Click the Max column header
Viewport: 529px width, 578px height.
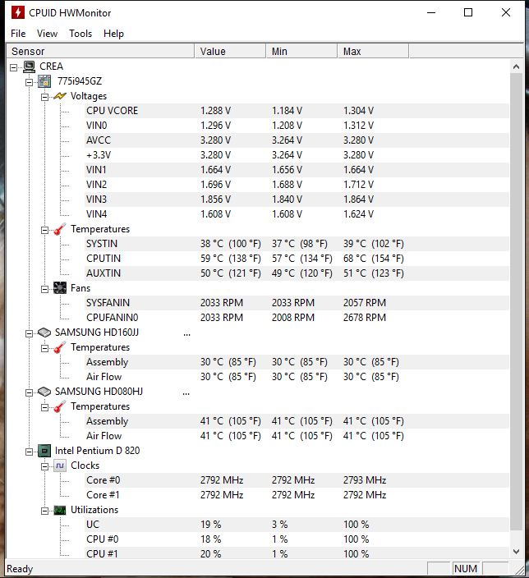373,51
